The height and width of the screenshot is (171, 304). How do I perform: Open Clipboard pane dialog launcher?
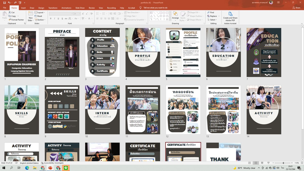25,23
